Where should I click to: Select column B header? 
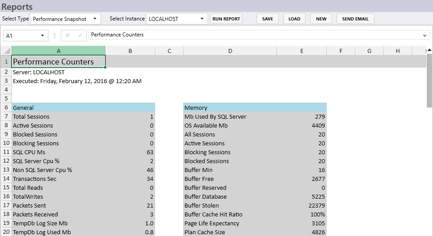click(130, 51)
